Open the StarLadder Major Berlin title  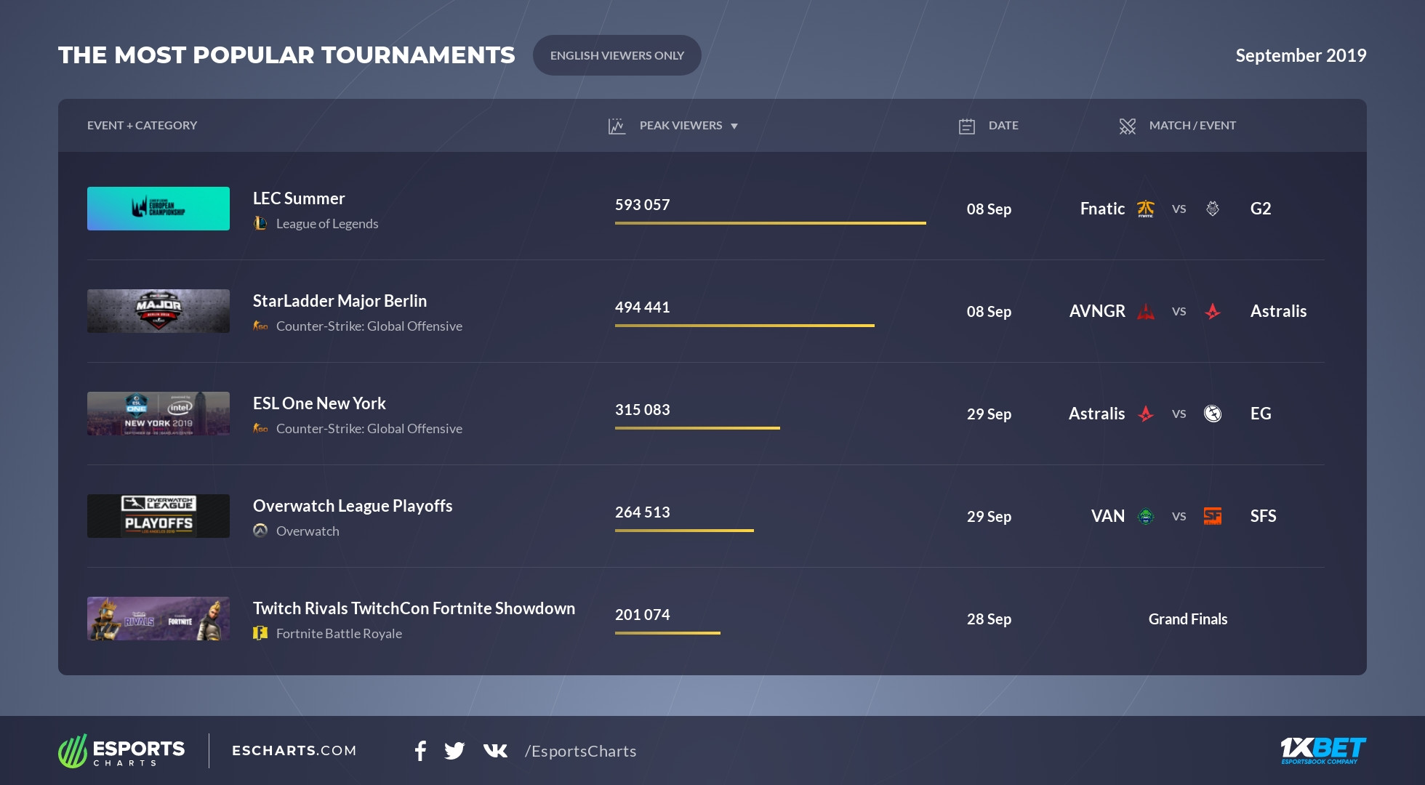point(340,301)
